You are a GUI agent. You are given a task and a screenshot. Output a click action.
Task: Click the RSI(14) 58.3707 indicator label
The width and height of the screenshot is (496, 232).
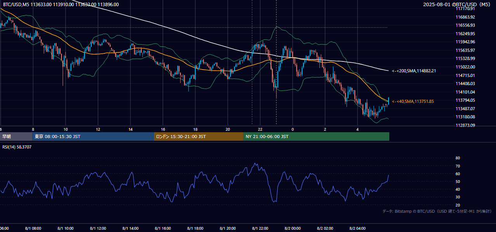pyautogui.click(x=17, y=147)
